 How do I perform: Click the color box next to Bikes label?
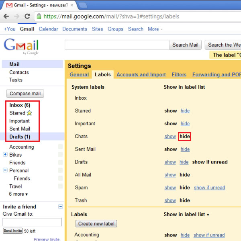(x=60, y=155)
